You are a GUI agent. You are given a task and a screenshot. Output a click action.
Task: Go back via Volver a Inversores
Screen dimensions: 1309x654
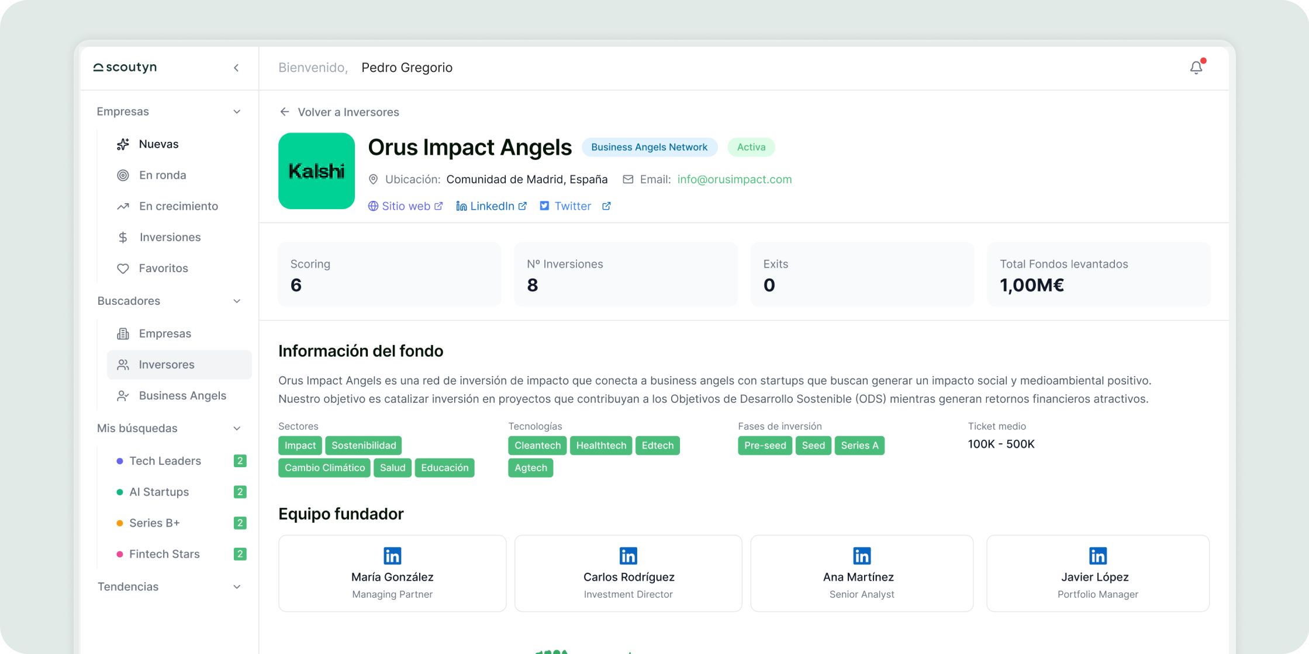pyautogui.click(x=339, y=112)
